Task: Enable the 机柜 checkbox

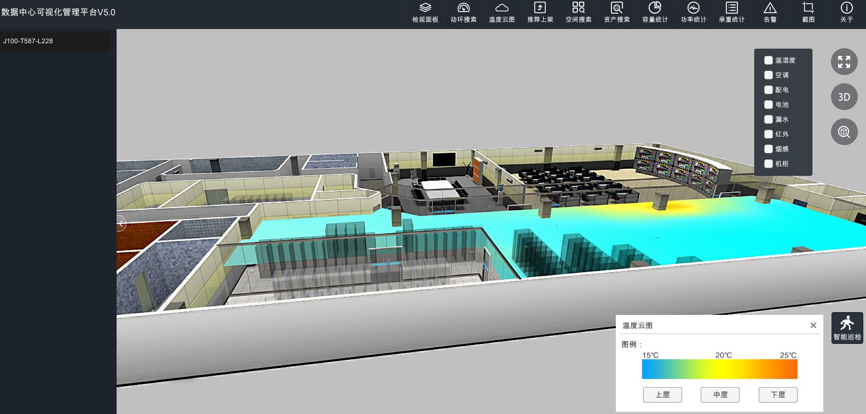Action: (x=769, y=164)
